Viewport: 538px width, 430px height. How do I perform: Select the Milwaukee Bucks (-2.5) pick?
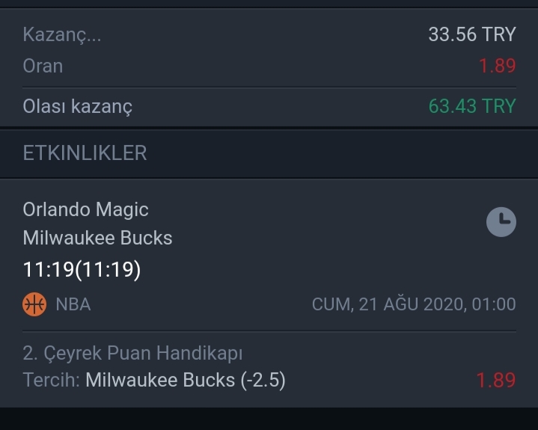pos(186,381)
